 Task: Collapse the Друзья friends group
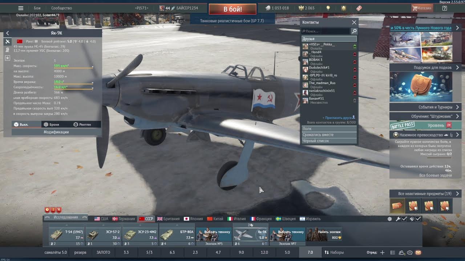(329, 39)
